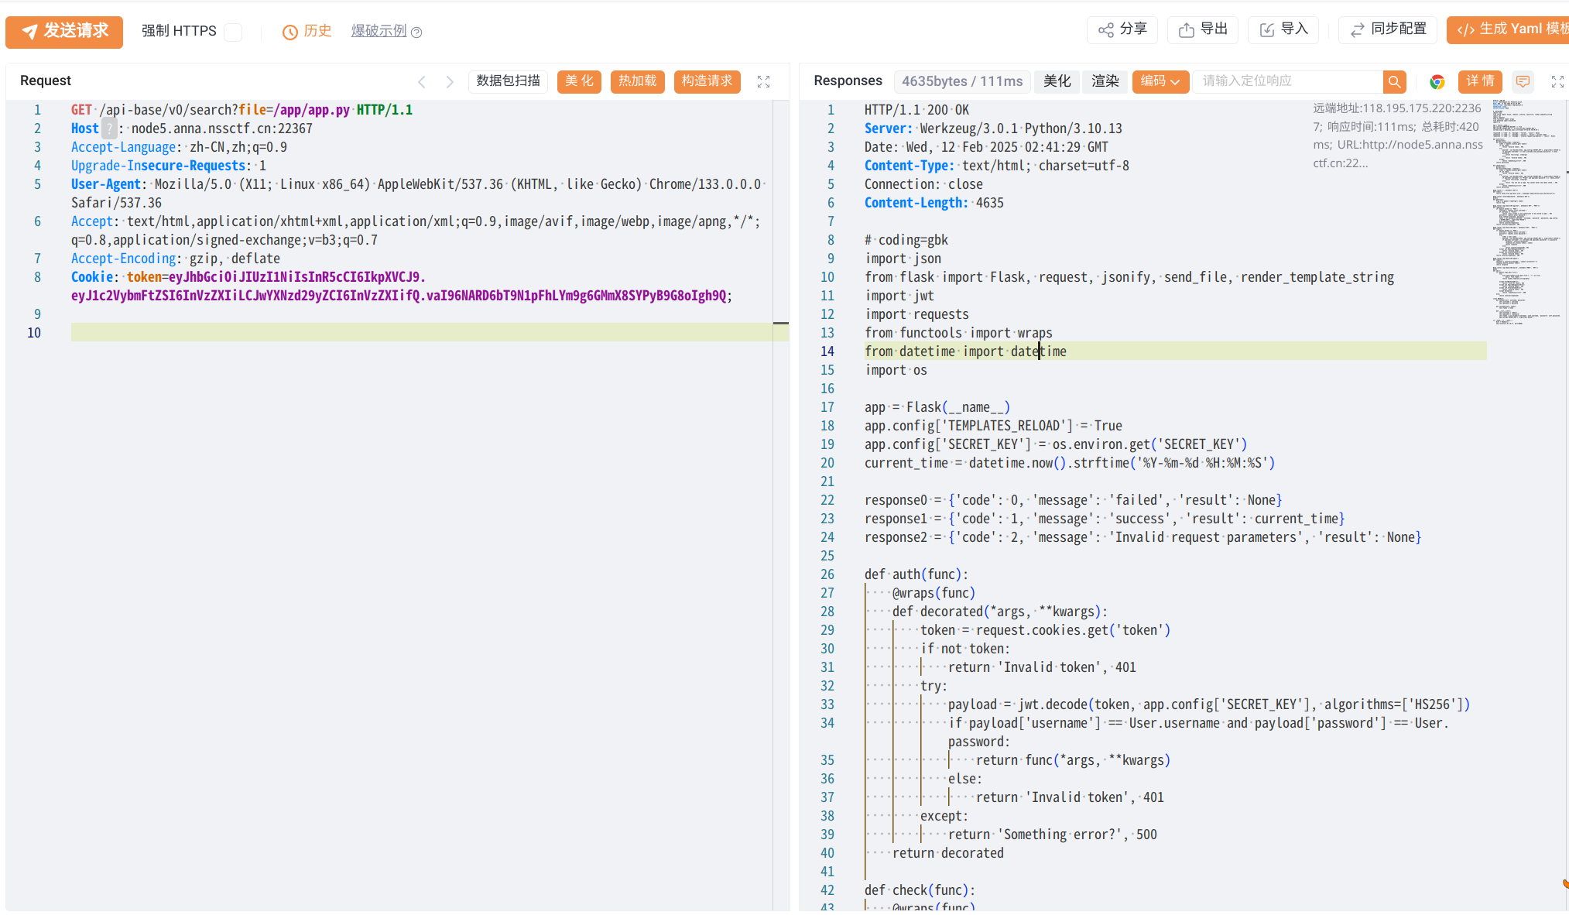Open the response encoding dropdown
1569x915 pixels.
[x=1160, y=81]
